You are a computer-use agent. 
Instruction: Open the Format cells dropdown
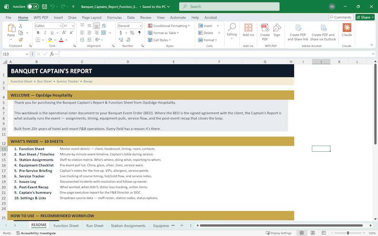(x=207, y=40)
